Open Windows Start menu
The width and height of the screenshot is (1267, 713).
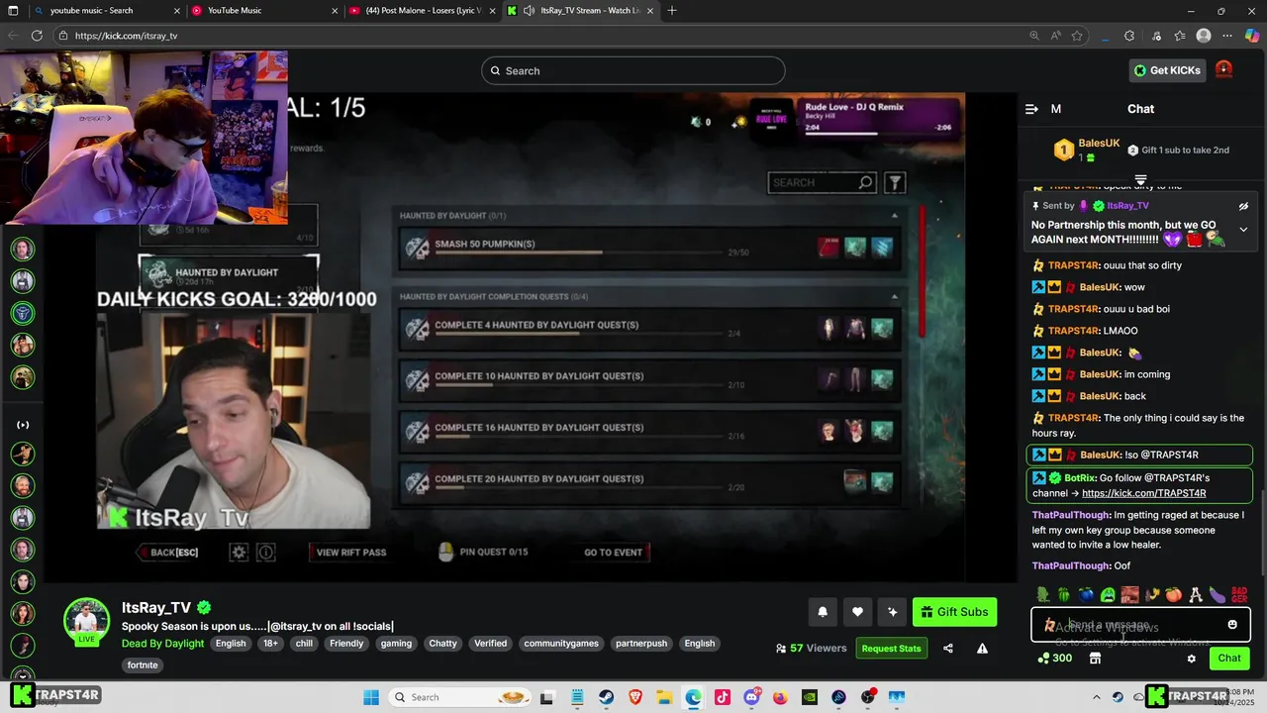point(371,697)
